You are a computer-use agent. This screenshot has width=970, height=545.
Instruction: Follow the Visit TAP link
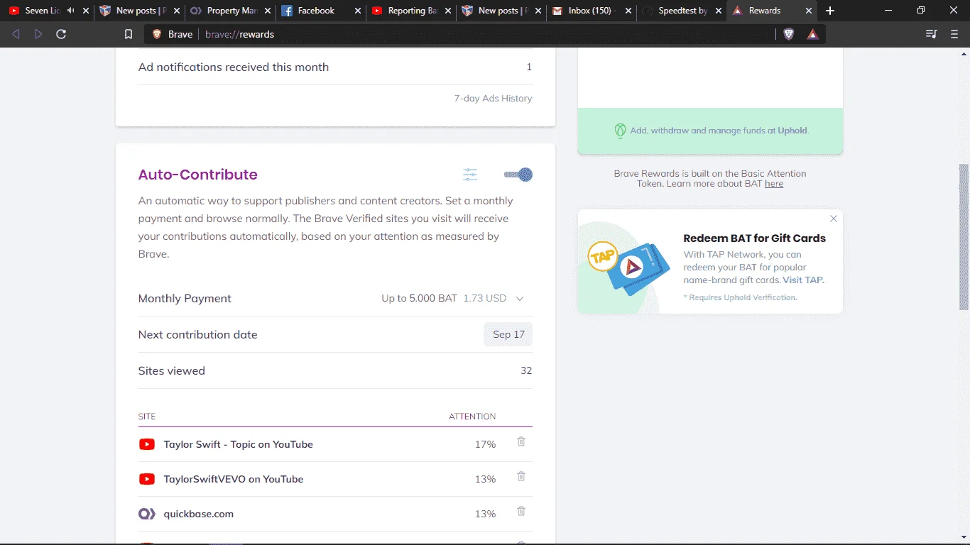pos(803,280)
